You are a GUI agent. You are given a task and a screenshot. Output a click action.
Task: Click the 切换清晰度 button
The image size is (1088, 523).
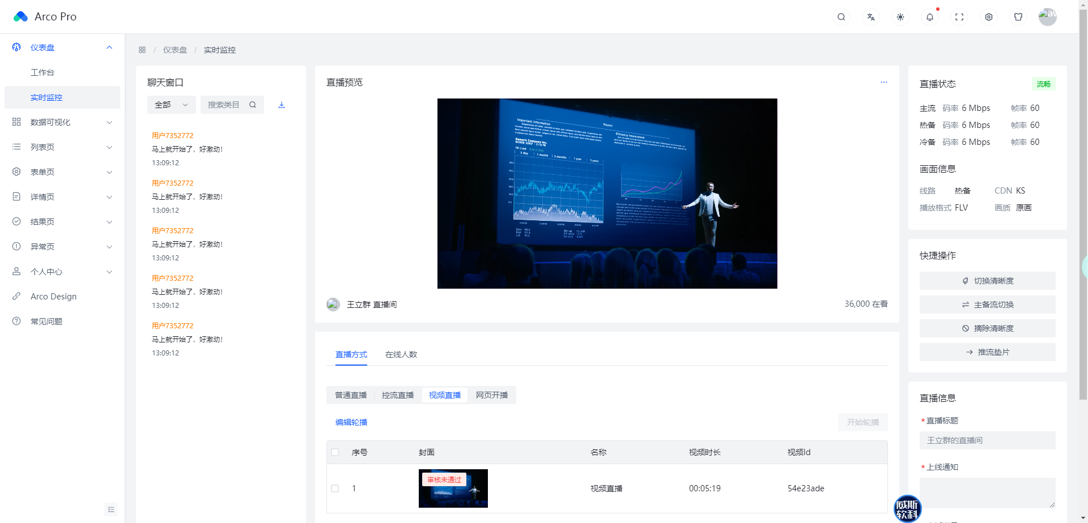tap(987, 281)
